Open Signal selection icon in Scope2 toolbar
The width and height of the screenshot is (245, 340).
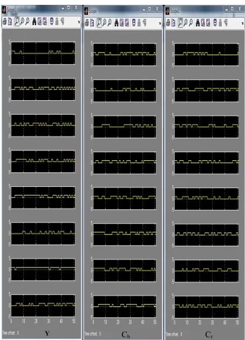(x=226, y=23)
